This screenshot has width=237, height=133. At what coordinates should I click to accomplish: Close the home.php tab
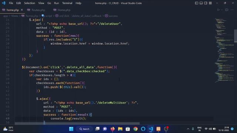22,10
